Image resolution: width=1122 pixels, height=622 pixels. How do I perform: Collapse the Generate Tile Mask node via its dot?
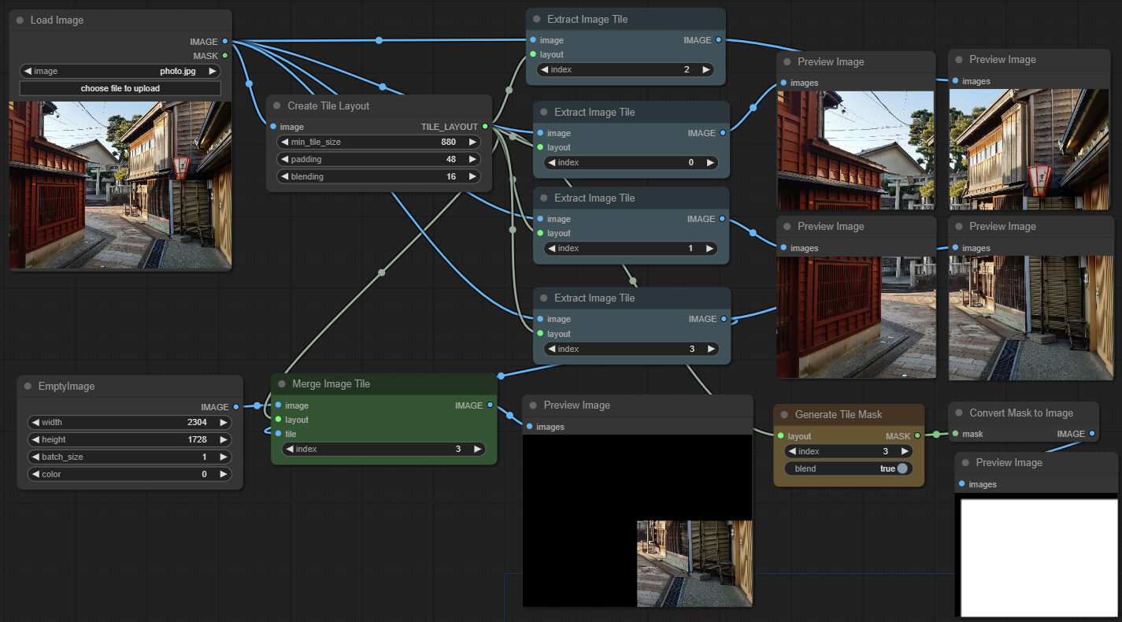(x=784, y=415)
